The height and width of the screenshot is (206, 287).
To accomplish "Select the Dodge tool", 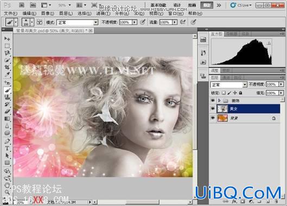I will pos(7,133).
